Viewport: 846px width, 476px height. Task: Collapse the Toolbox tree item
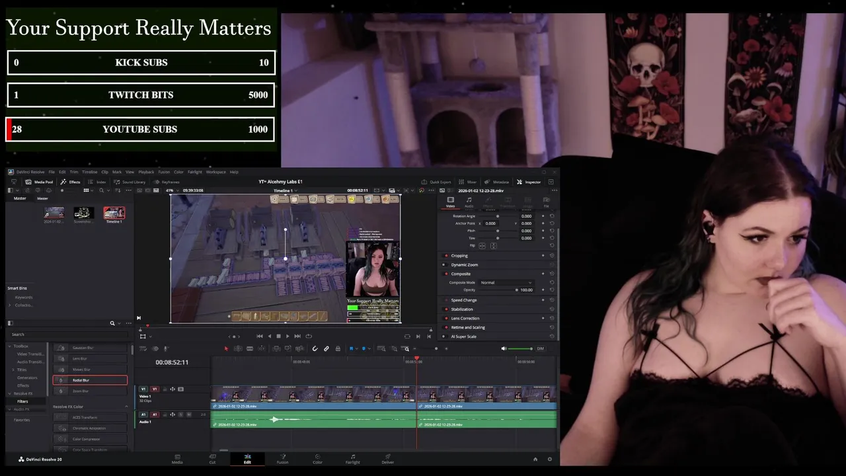point(10,346)
